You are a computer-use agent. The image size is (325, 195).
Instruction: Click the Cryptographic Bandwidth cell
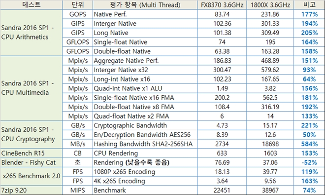[x=145, y=125]
